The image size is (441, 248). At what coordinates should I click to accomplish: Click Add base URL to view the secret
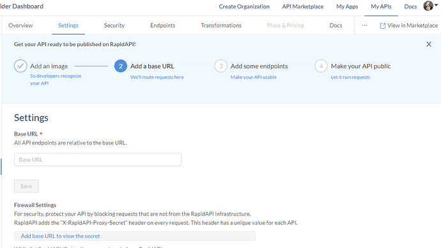pos(60,236)
